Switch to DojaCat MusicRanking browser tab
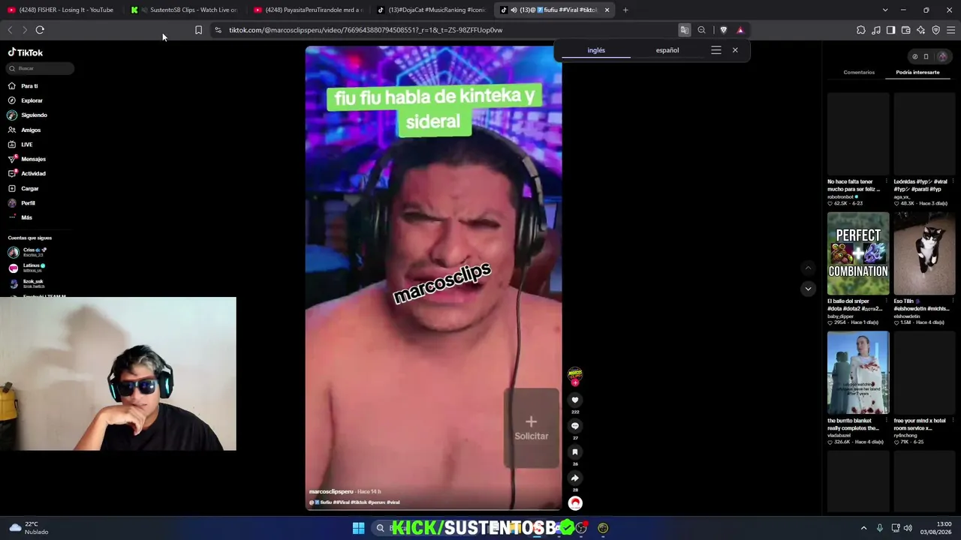This screenshot has height=540, width=961. [432, 10]
